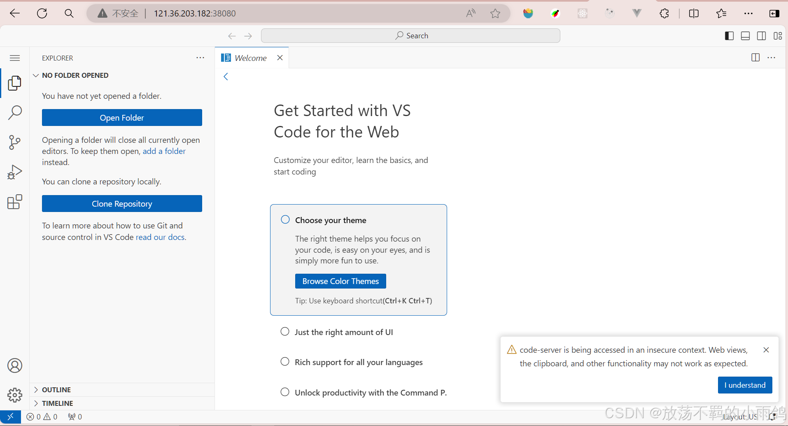The width and height of the screenshot is (788, 426).
Task: Click the Layout: US status bar entry
Action: [740, 417]
